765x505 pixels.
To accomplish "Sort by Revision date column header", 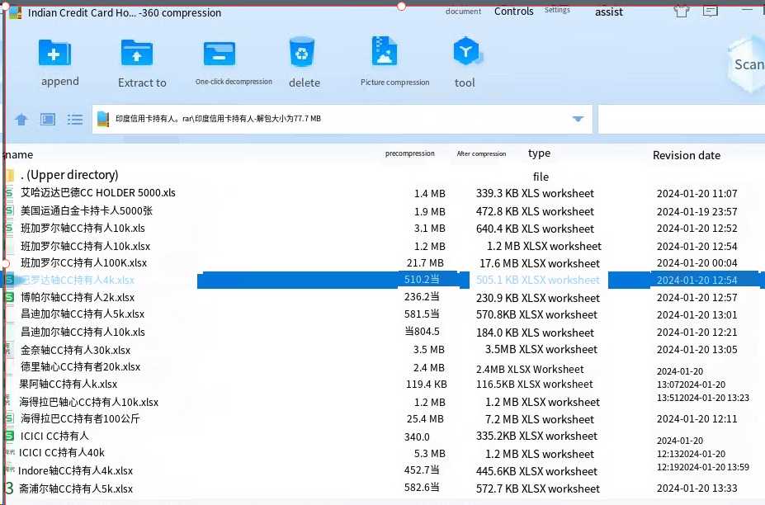I will coord(687,155).
